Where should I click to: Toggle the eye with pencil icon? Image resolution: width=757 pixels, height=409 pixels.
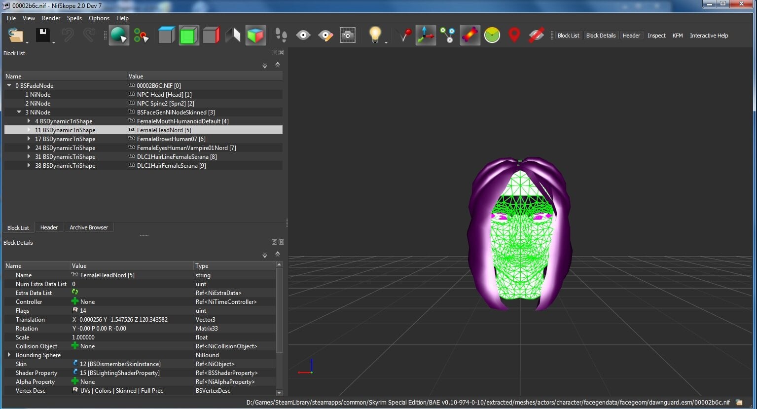pyautogui.click(x=325, y=36)
